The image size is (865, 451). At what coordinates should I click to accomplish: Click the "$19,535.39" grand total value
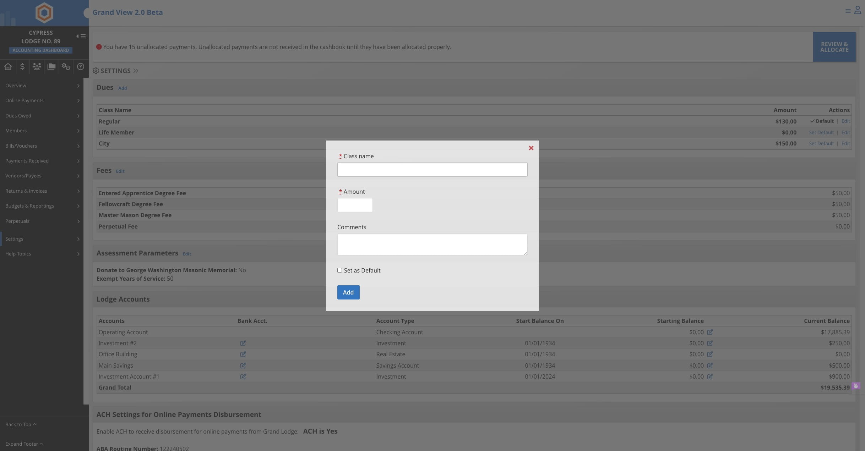pyautogui.click(x=835, y=387)
